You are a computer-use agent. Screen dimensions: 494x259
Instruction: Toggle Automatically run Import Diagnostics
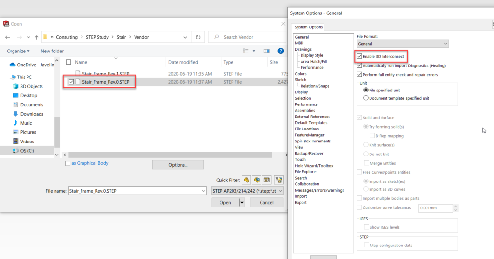(x=359, y=65)
